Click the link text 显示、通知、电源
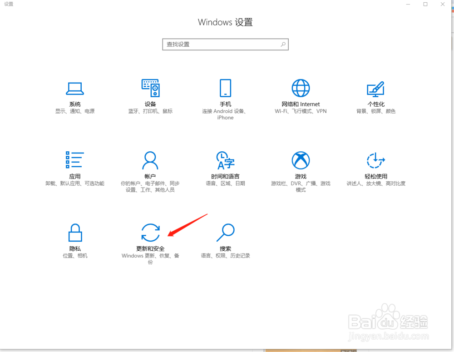Viewport: 454px width, 352px height. (75, 110)
